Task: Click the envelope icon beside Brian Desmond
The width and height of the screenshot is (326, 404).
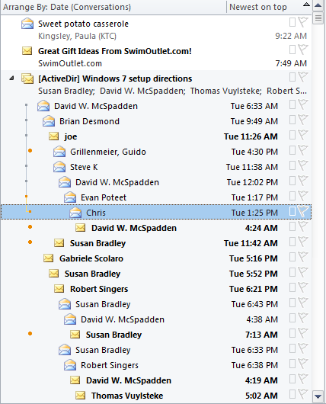Action: (x=49, y=121)
